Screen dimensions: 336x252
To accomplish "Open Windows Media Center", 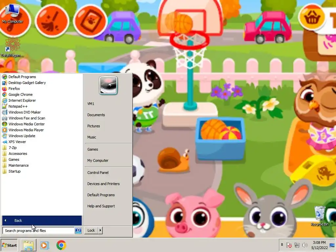I will point(27,124).
